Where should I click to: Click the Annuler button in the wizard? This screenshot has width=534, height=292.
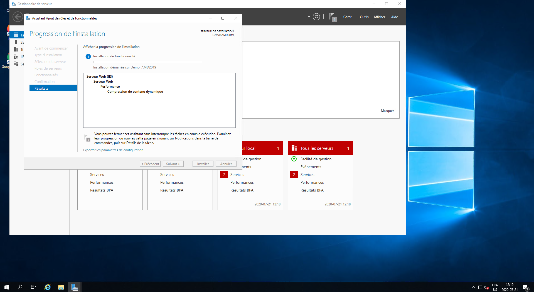coord(226,164)
